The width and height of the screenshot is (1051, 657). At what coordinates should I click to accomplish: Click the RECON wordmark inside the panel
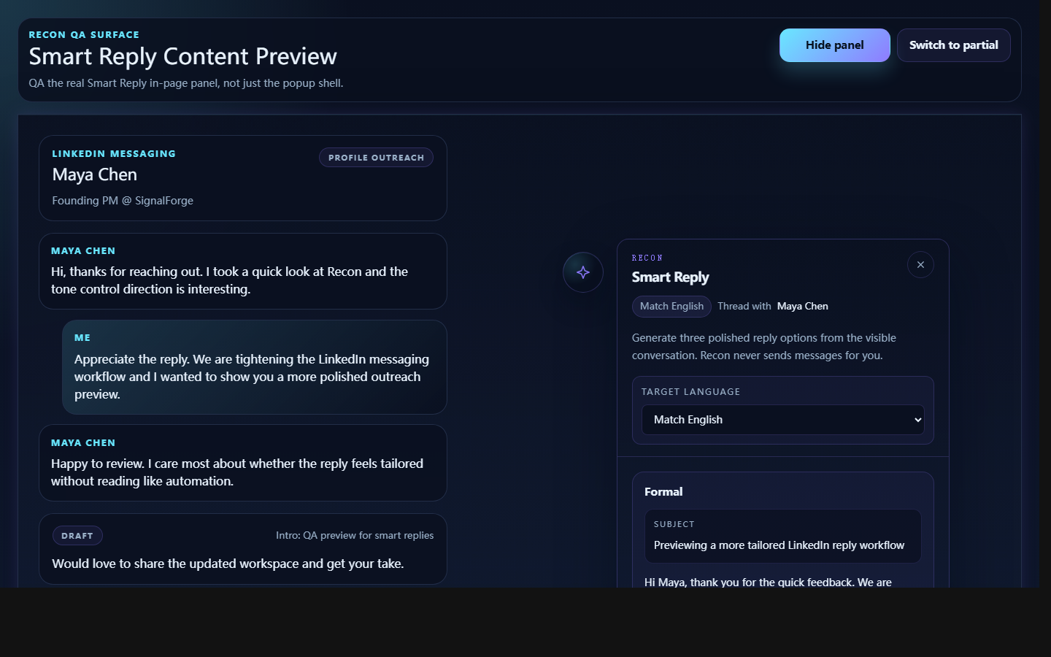point(647,258)
